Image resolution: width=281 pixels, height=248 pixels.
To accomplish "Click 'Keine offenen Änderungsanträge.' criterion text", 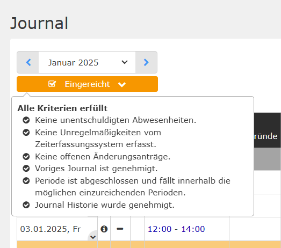I will 103,157.
